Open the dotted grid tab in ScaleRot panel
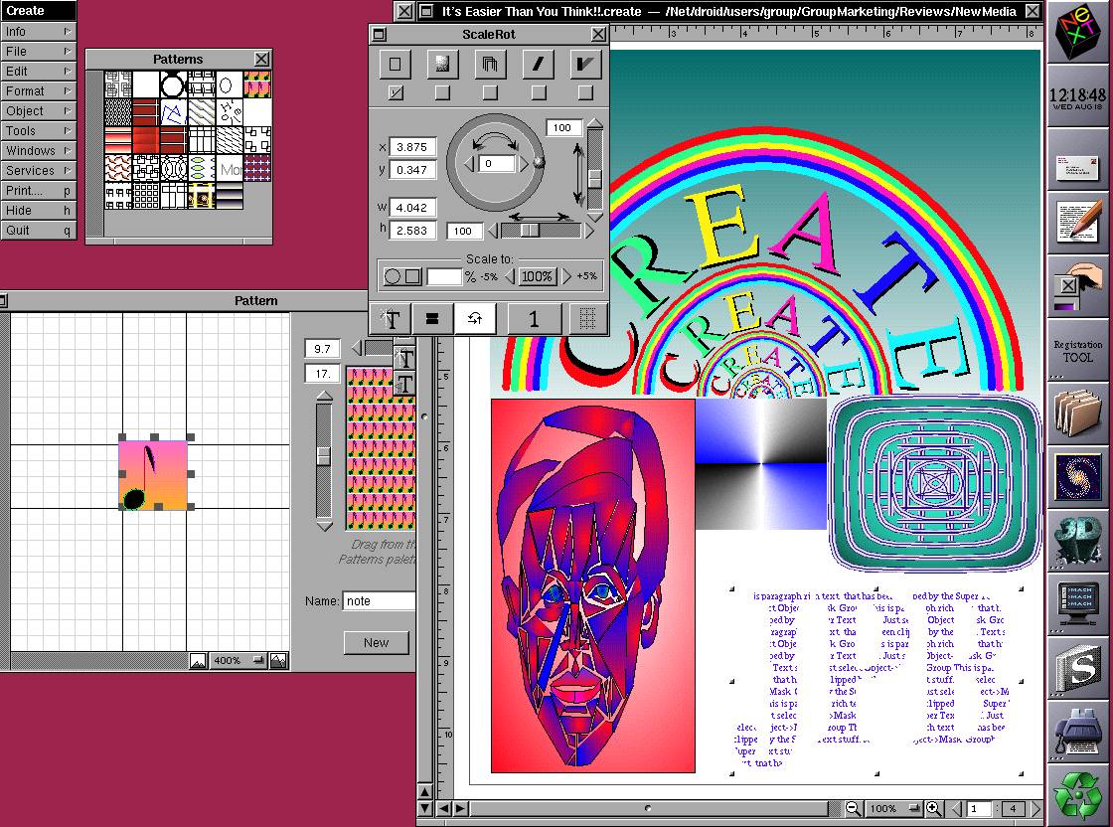The image size is (1113, 827). click(587, 319)
